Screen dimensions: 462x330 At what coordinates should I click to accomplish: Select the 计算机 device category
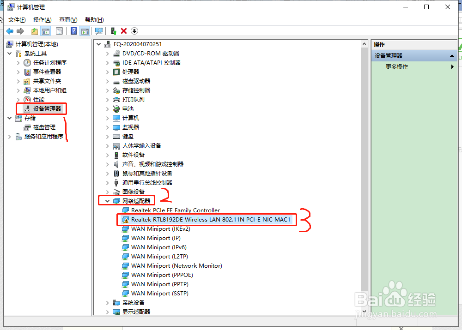tap(131, 118)
